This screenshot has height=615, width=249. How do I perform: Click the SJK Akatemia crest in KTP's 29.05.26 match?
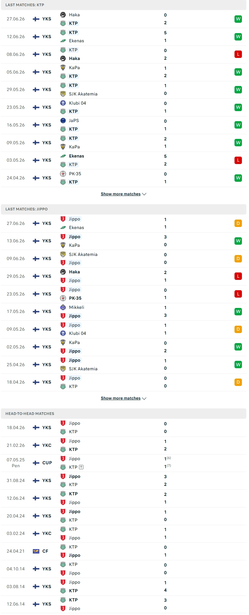point(63,94)
